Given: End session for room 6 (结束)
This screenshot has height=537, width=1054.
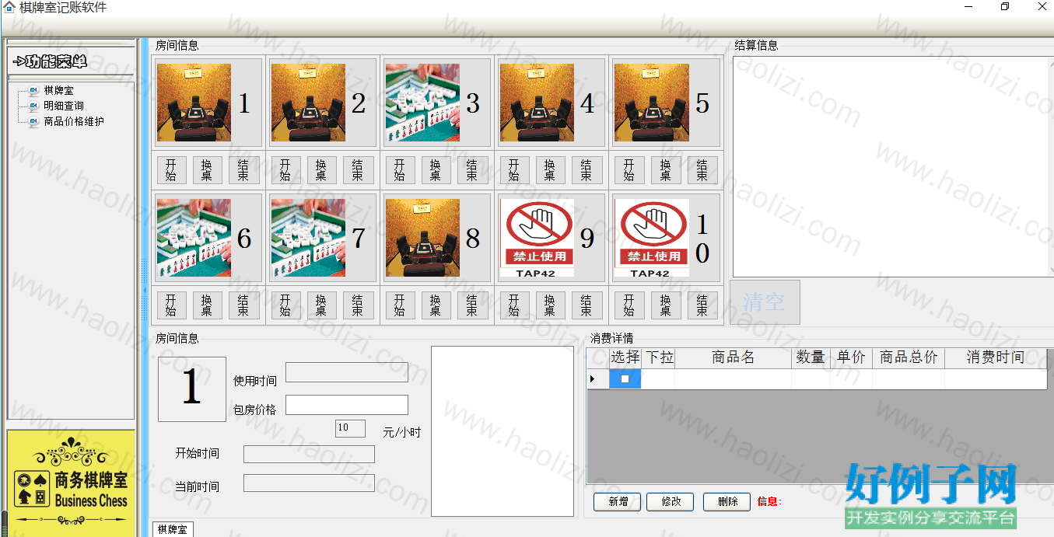Looking at the screenshot, I should tap(243, 305).
